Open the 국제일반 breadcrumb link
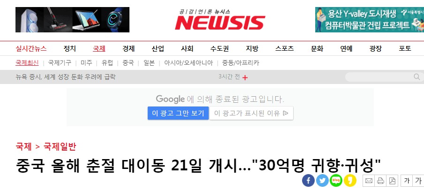Screen dimensions: 424x191 60,146
